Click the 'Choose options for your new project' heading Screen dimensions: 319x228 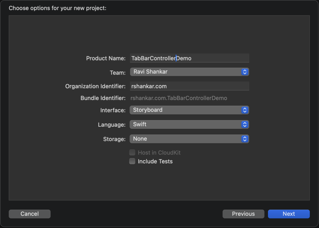point(58,8)
